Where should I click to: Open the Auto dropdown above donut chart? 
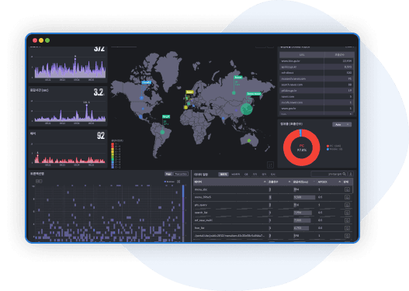pos(342,125)
